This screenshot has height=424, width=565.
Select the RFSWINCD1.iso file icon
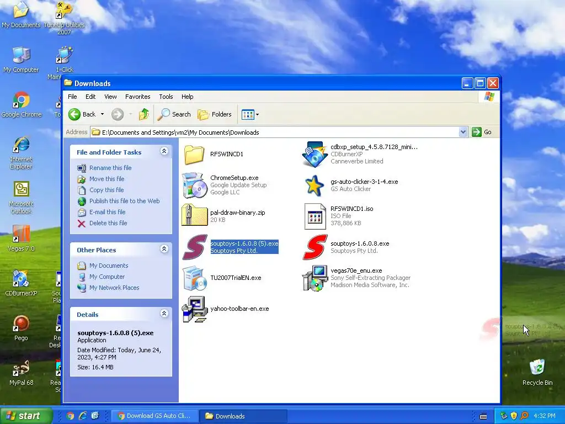coord(315,216)
